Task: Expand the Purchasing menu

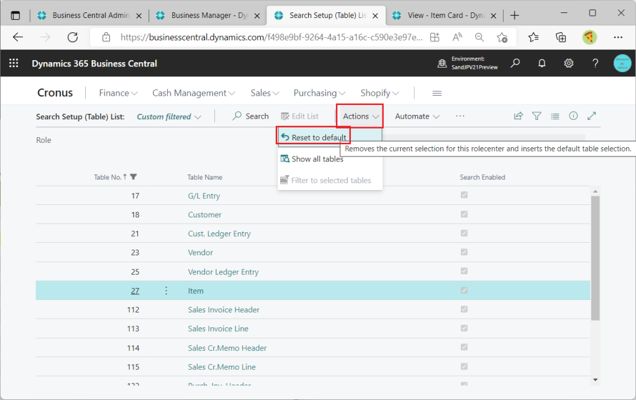Action: [319, 93]
